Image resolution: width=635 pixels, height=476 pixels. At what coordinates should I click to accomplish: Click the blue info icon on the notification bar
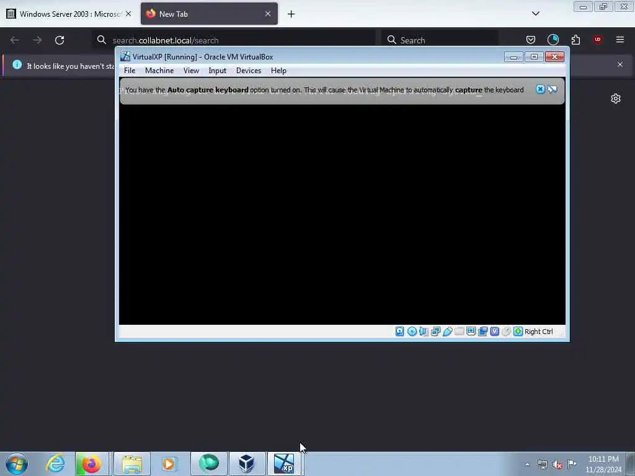tap(17, 64)
